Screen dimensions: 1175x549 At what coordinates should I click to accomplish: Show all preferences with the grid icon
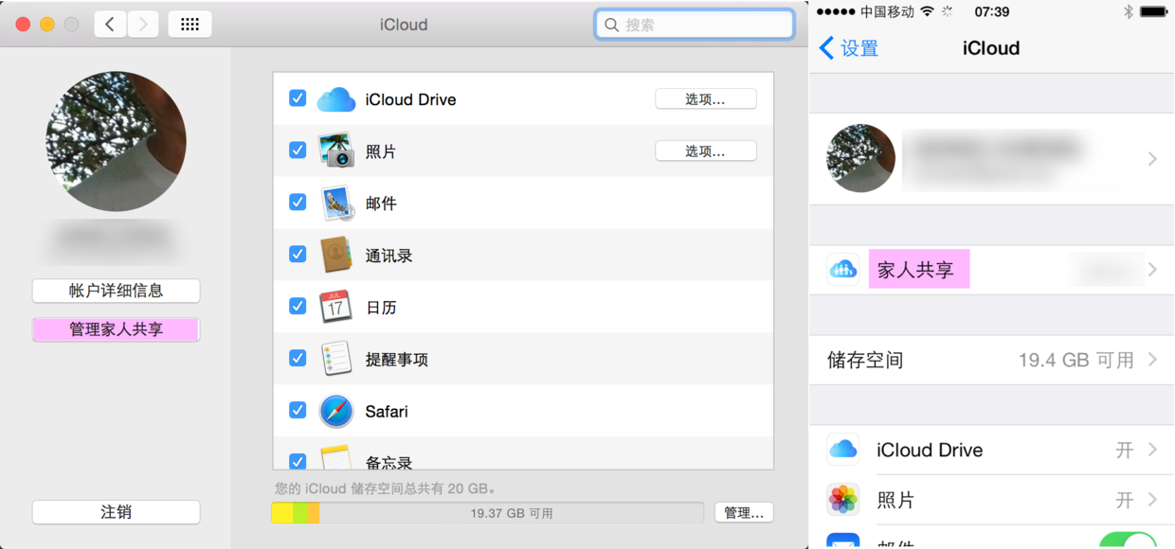[x=190, y=25]
